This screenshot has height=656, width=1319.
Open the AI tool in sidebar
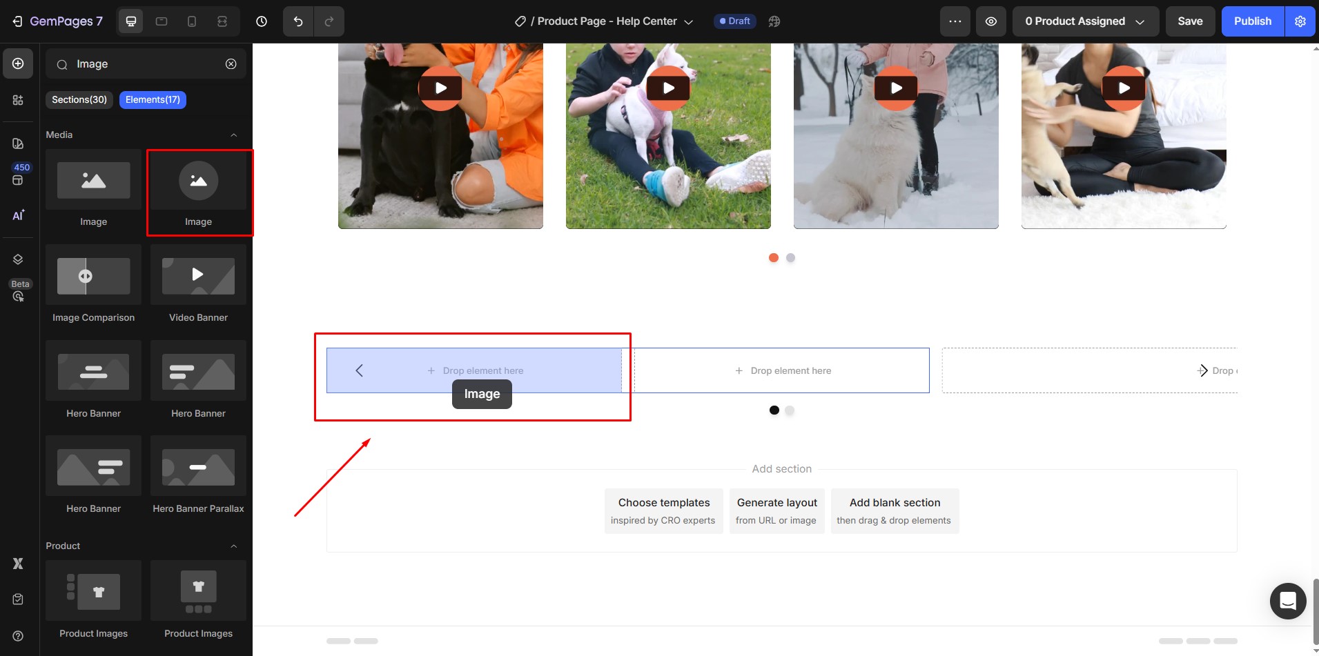tap(18, 215)
